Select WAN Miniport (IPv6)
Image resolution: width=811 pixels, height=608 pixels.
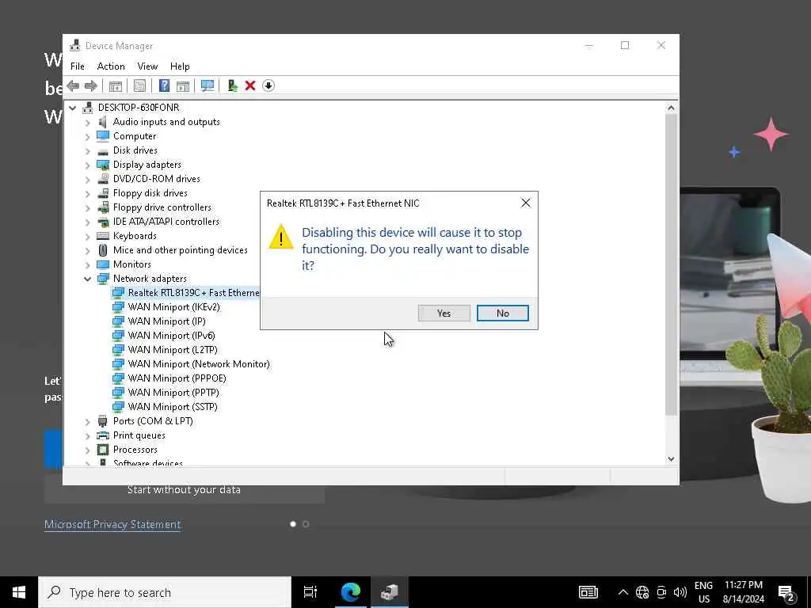tap(171, 336)
